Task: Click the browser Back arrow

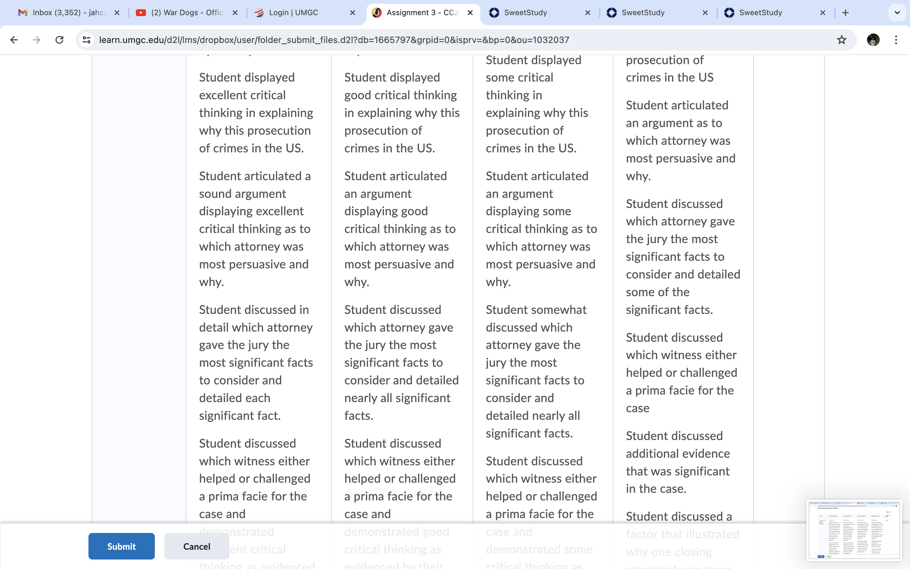Action: [x=14, y=40]
